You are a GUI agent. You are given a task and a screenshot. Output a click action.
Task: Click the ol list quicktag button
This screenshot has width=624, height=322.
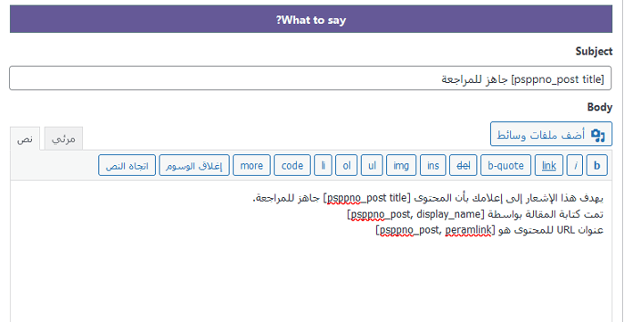tap(346, 165)
